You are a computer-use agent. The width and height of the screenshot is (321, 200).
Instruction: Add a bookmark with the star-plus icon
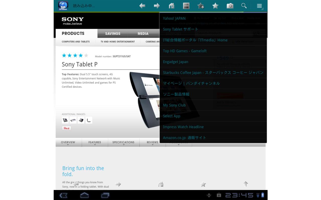201,6
